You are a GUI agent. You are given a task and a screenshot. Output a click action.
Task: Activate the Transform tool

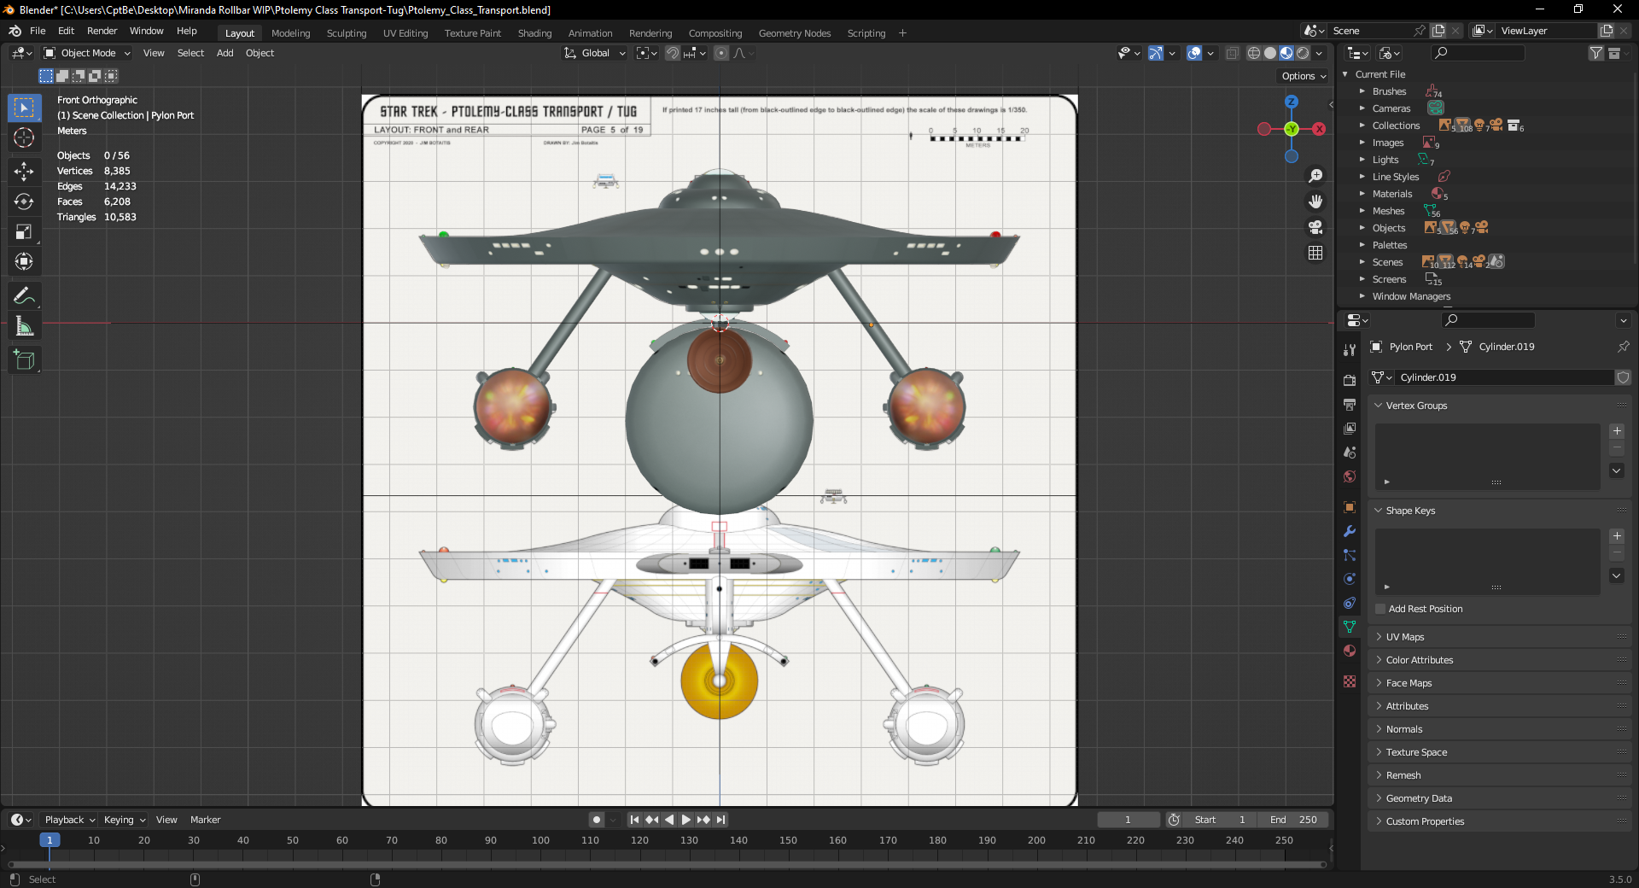tap(24, 261)
